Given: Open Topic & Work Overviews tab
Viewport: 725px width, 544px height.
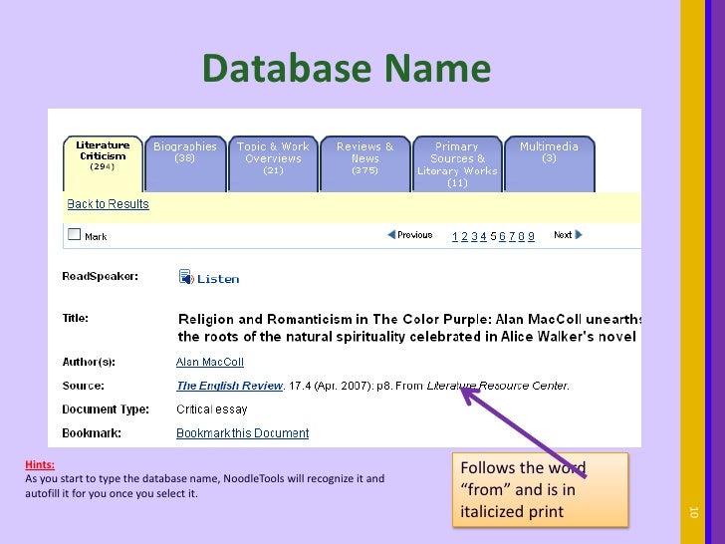Looking at the screenshot, I should pos(273,163).
